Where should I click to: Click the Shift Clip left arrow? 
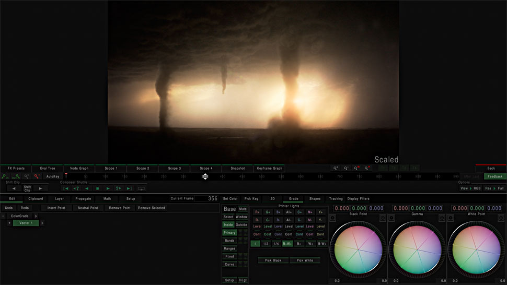pos(14,188)
